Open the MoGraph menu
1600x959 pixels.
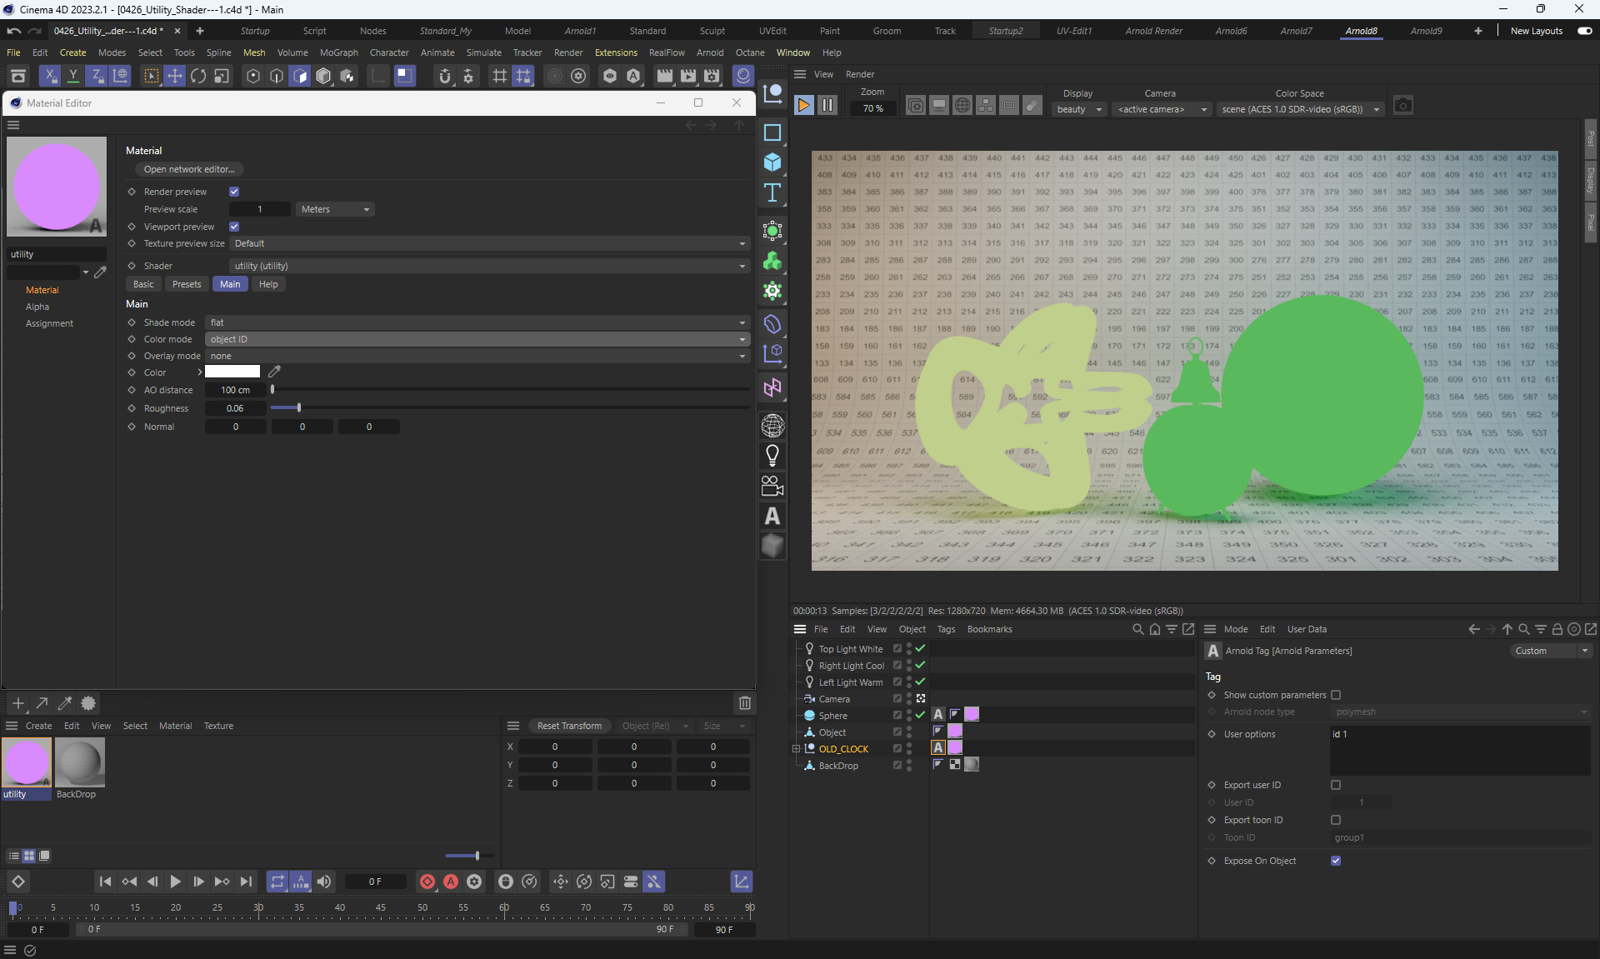click(x=338, y=52)
